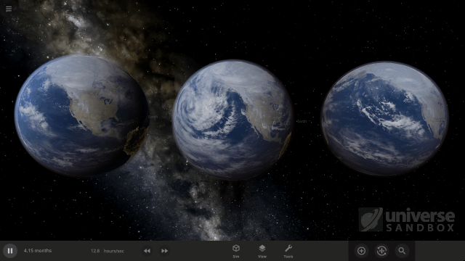Click the 12.8 time step value
The image size is (465, 261).
point(95,251)
